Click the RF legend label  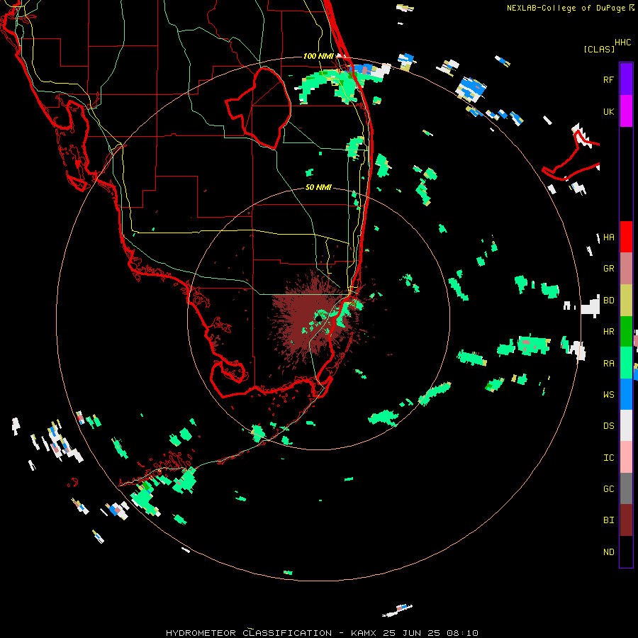(x=608, y=79)
